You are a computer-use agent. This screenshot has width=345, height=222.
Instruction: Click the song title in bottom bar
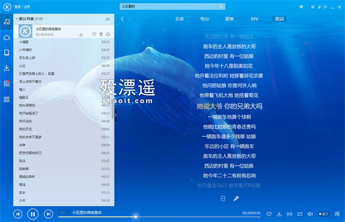click(87, 213)
